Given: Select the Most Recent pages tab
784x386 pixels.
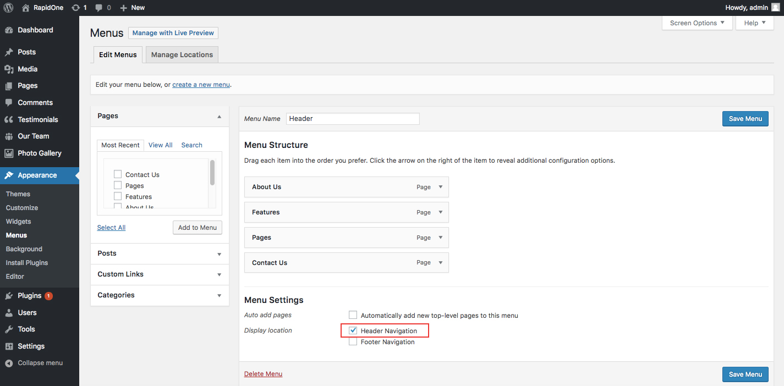Looking at the screenshot, I should [x=120, y=145].
